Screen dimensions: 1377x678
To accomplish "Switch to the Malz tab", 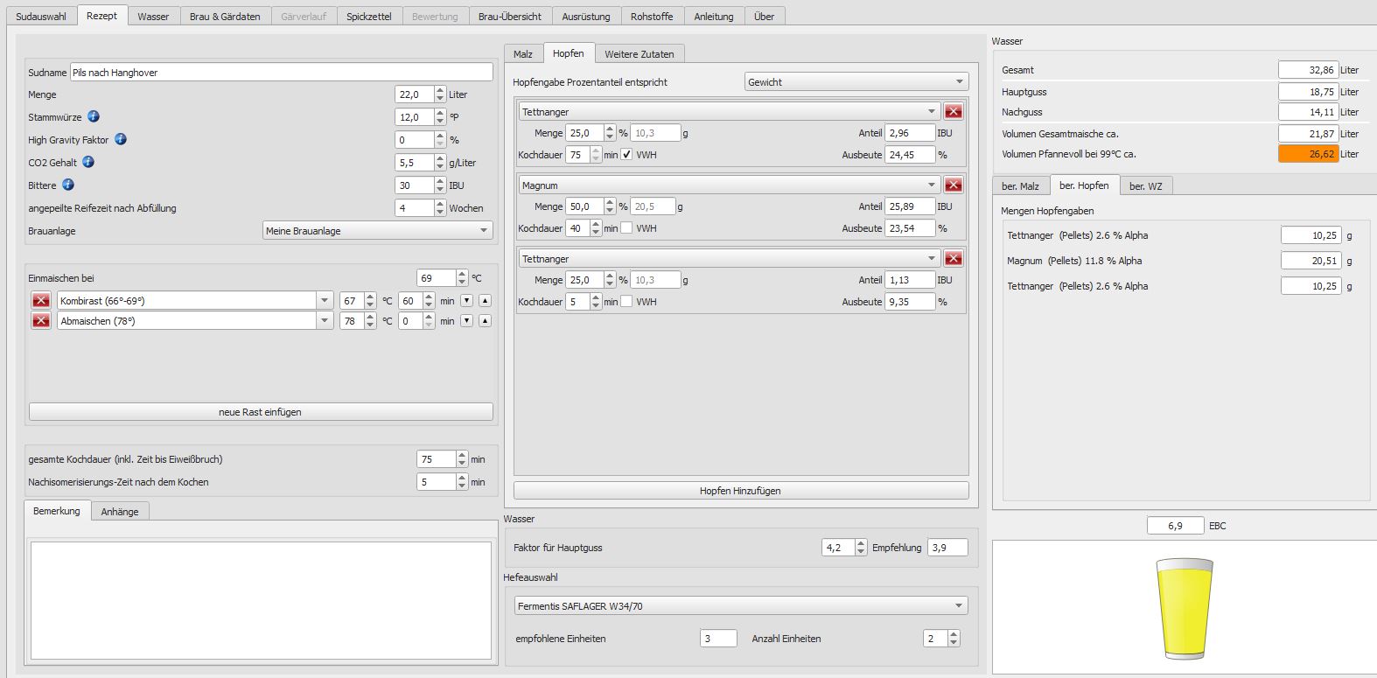I will point(523,54).
